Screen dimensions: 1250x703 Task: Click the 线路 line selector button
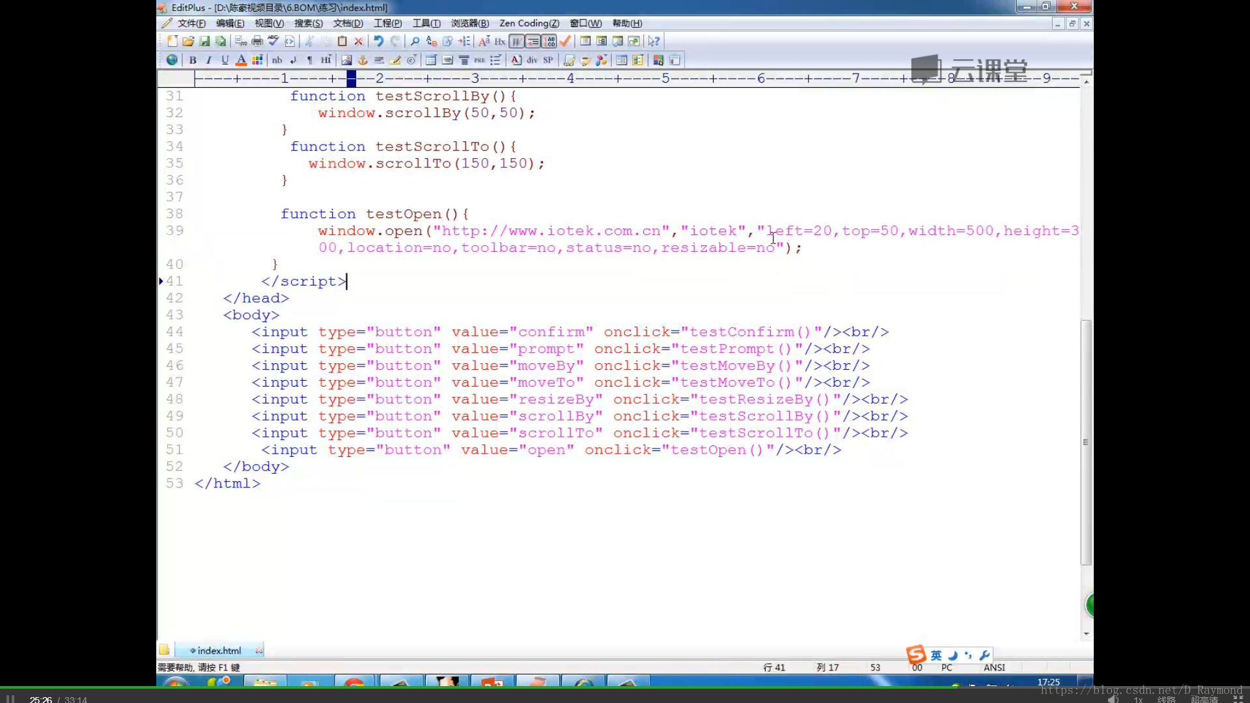[x=1166, y=700]
